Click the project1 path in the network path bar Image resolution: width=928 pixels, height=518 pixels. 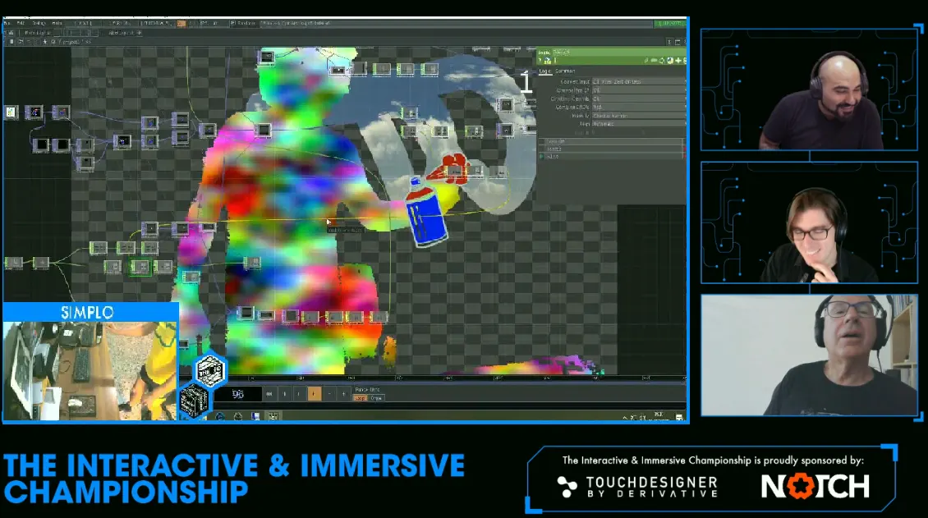(72, 42)
